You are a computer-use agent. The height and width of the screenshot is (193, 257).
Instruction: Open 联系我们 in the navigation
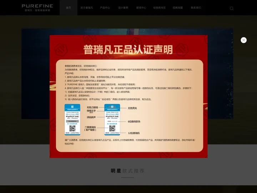[196, 8]
